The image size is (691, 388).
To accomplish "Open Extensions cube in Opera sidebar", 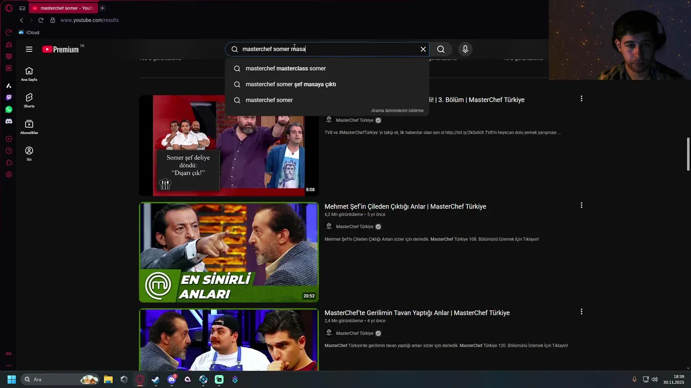I will click(9, 163).
